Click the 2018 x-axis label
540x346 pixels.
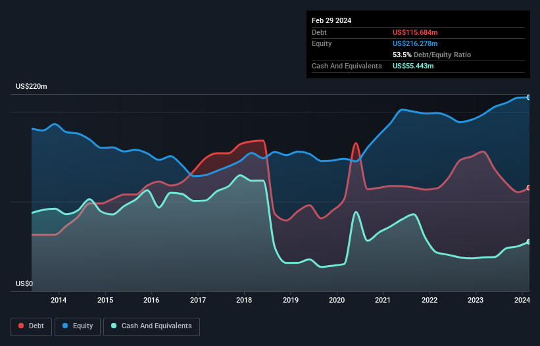tap(244, 300)
